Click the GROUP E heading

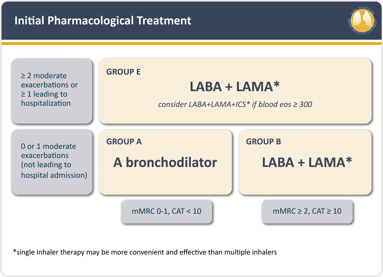123,72
